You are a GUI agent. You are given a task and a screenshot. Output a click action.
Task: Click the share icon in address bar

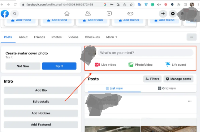pos(125,5)
